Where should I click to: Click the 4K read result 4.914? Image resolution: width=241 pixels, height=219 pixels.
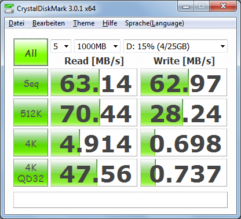coord(94,143)
